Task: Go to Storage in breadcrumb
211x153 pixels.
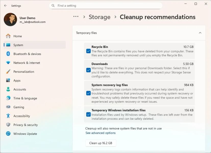Action: click(x=100, y=17)
